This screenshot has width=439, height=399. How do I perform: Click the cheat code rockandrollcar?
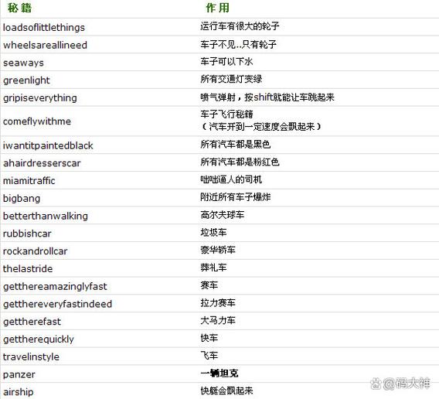pyautogui.click(x=36, y=251)
